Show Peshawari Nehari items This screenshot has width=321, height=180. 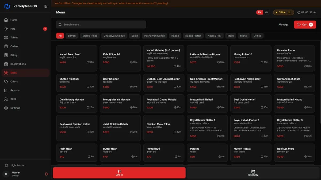click(155, 36)
